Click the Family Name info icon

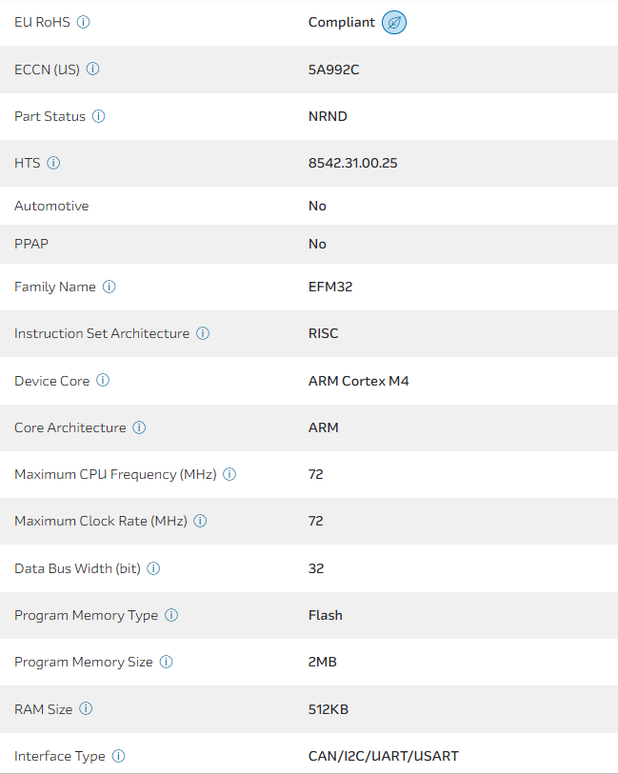[110, 287]
